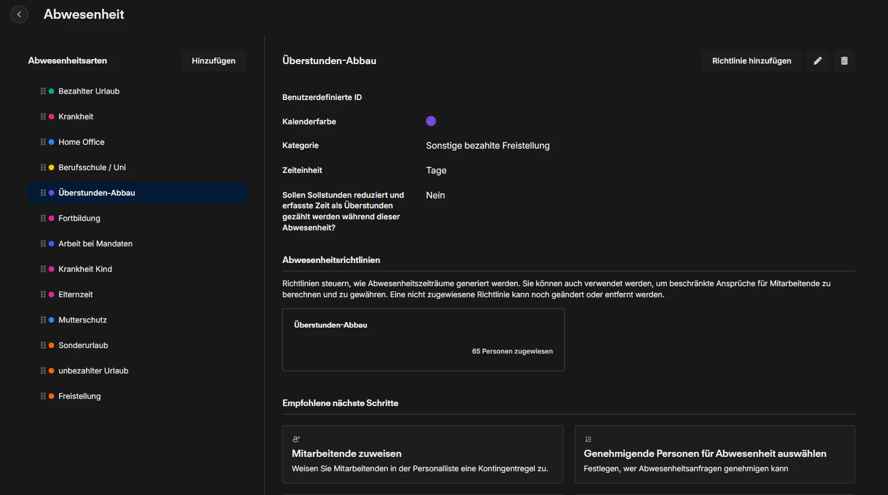Click the "Empfohlene nächste Schritte" heading
The width and height of the screenshot is (888, 495).
pos(340,403)
